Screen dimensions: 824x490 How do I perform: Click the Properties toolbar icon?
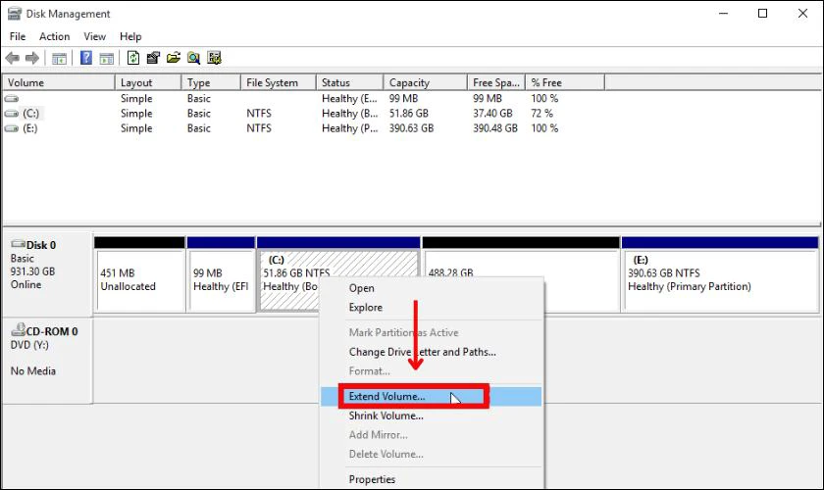(x=153, y=58)
